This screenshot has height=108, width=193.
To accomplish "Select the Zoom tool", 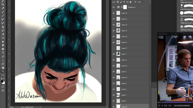I will pyautogui.click(x=3, y=71).
